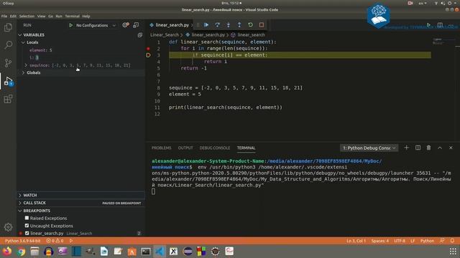This screenshot has width=460, height=258.
Task: Grab the debug toolbar drag handle
Action: (x=198, y=25)
